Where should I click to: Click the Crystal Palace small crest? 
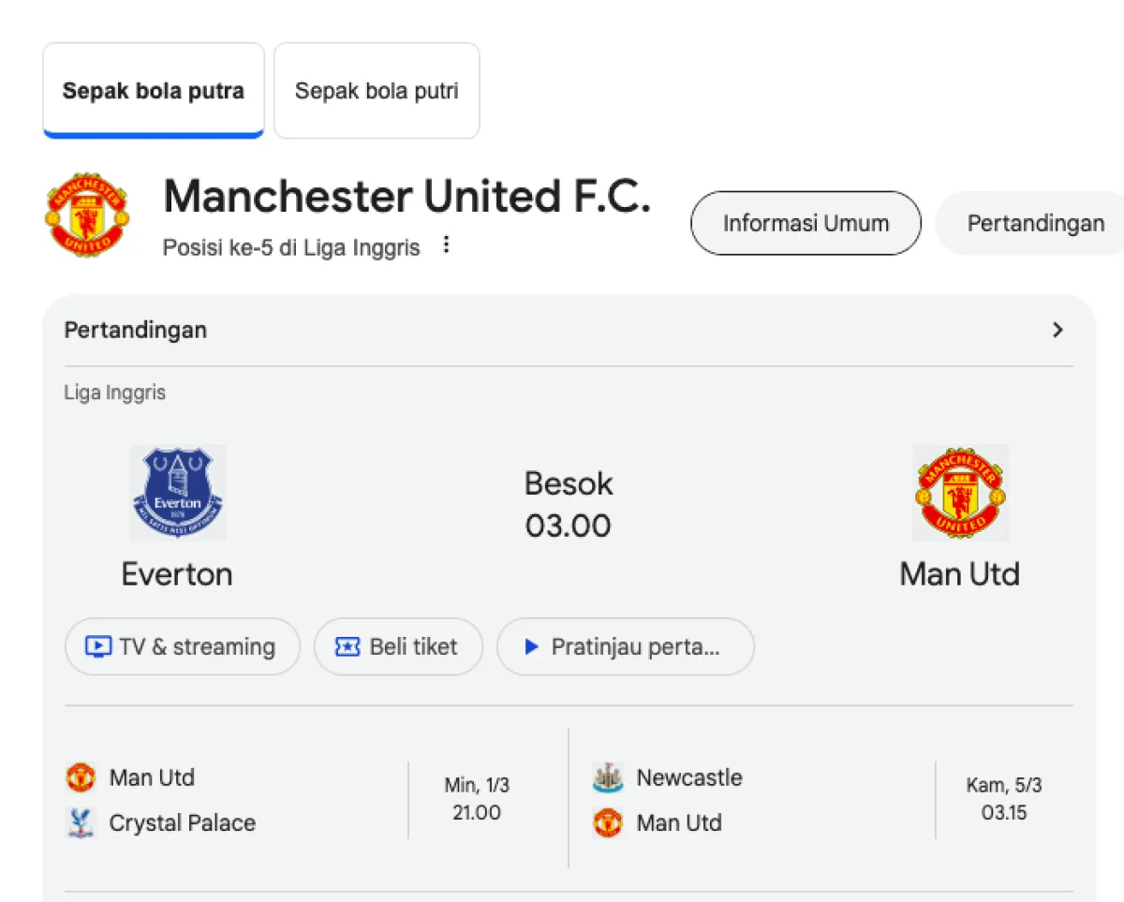(x=81, y=823)
